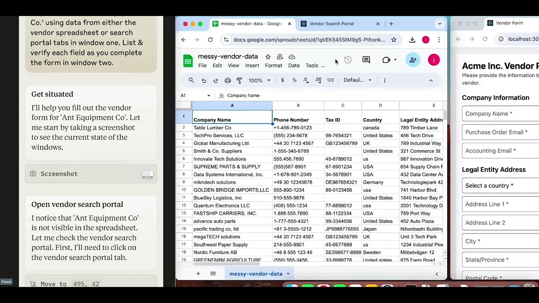Image resolution: width=539 pixels, height=303 pixels.
Task: Format as currency with dollar icon
Action: (282, 80)
